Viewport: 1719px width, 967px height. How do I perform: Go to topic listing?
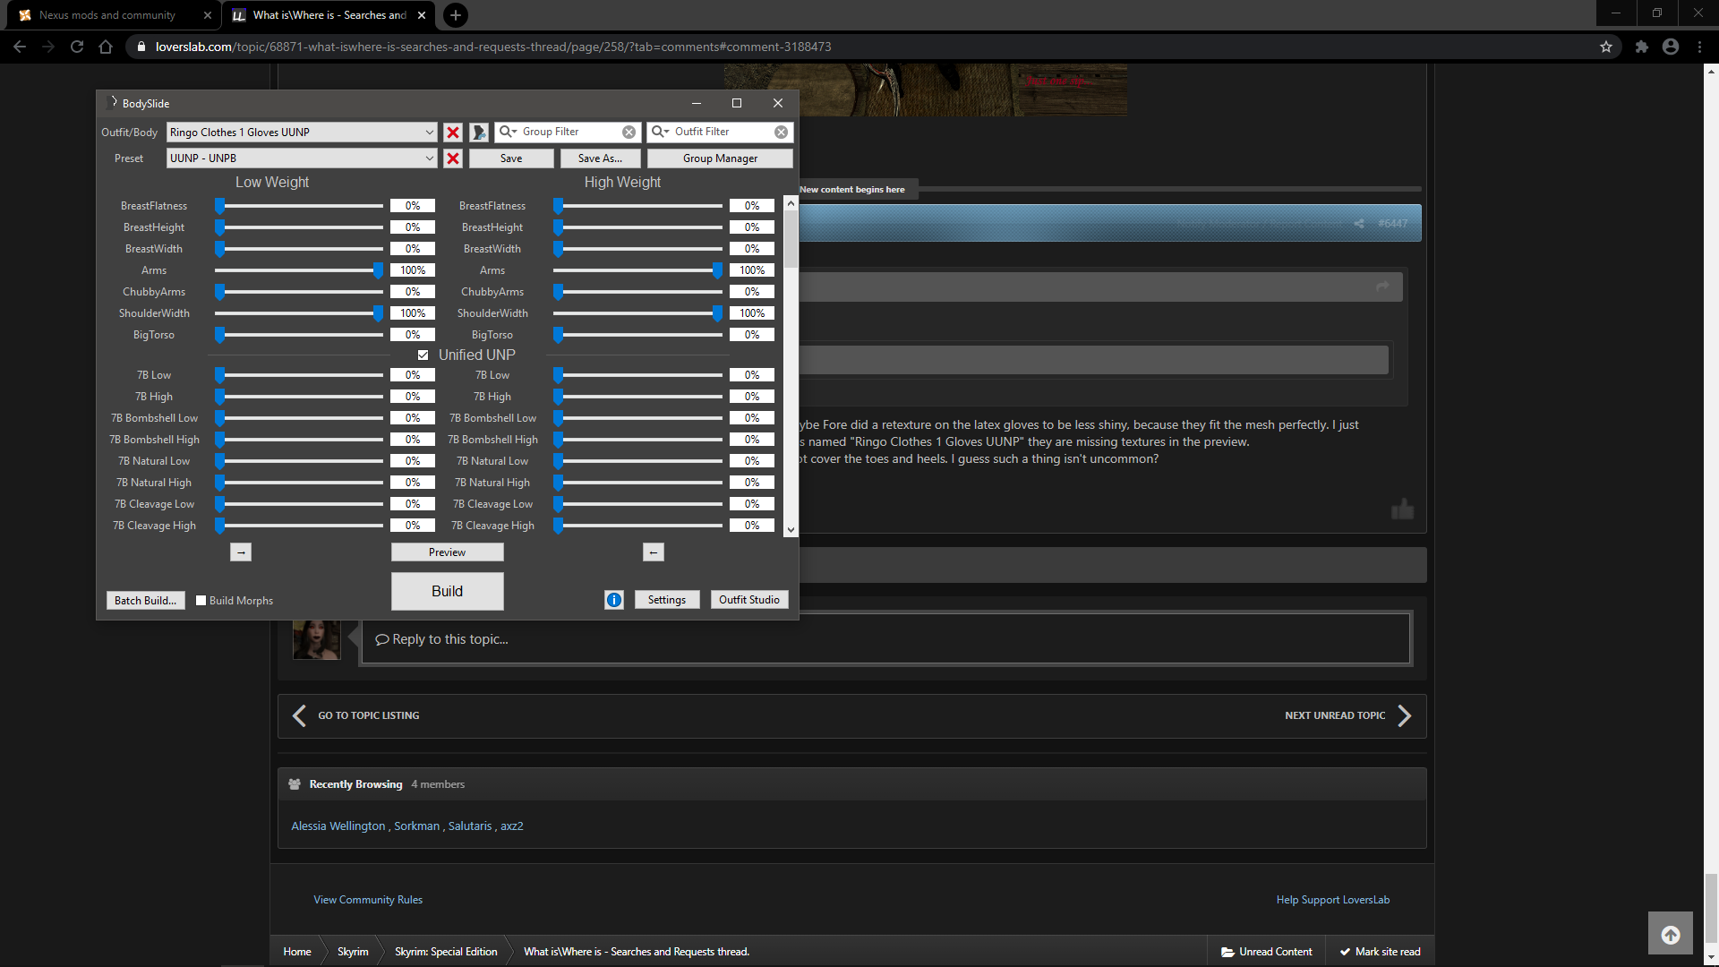[357, 715]
